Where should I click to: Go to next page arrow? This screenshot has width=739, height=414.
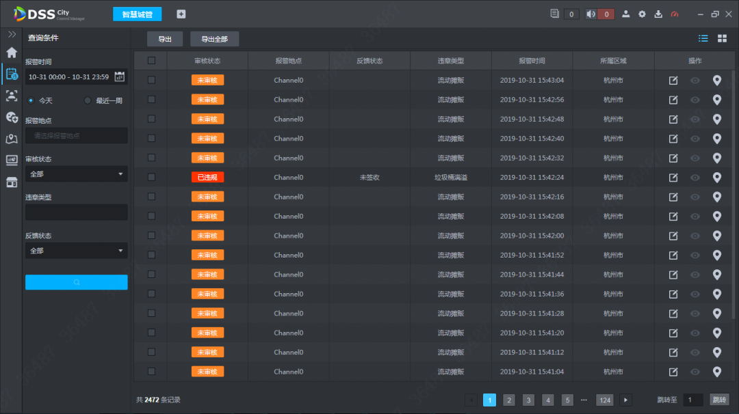coord(625,400)
